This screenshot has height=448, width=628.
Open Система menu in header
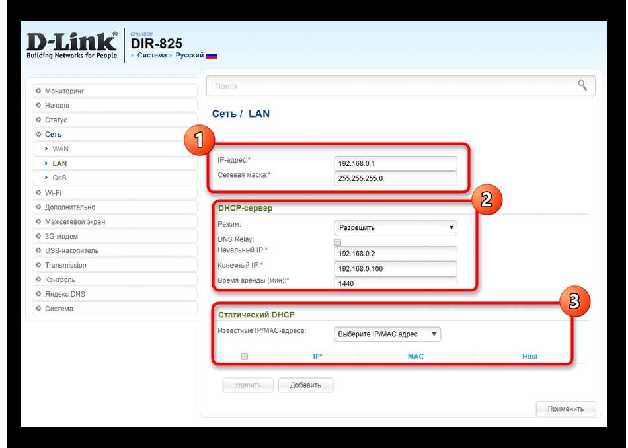click(x=152, y=56)
